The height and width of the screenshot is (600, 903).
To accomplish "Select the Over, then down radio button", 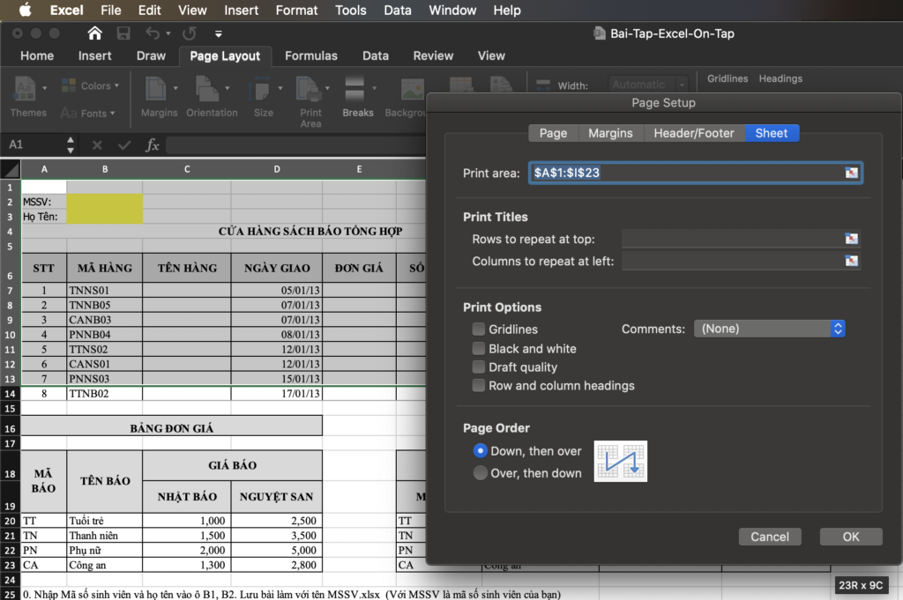I will (x=481, y=473).
